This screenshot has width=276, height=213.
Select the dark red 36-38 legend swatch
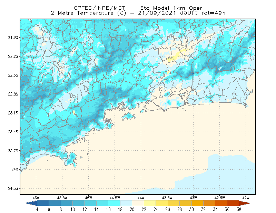pyautogui.click(x=233, y=203)
